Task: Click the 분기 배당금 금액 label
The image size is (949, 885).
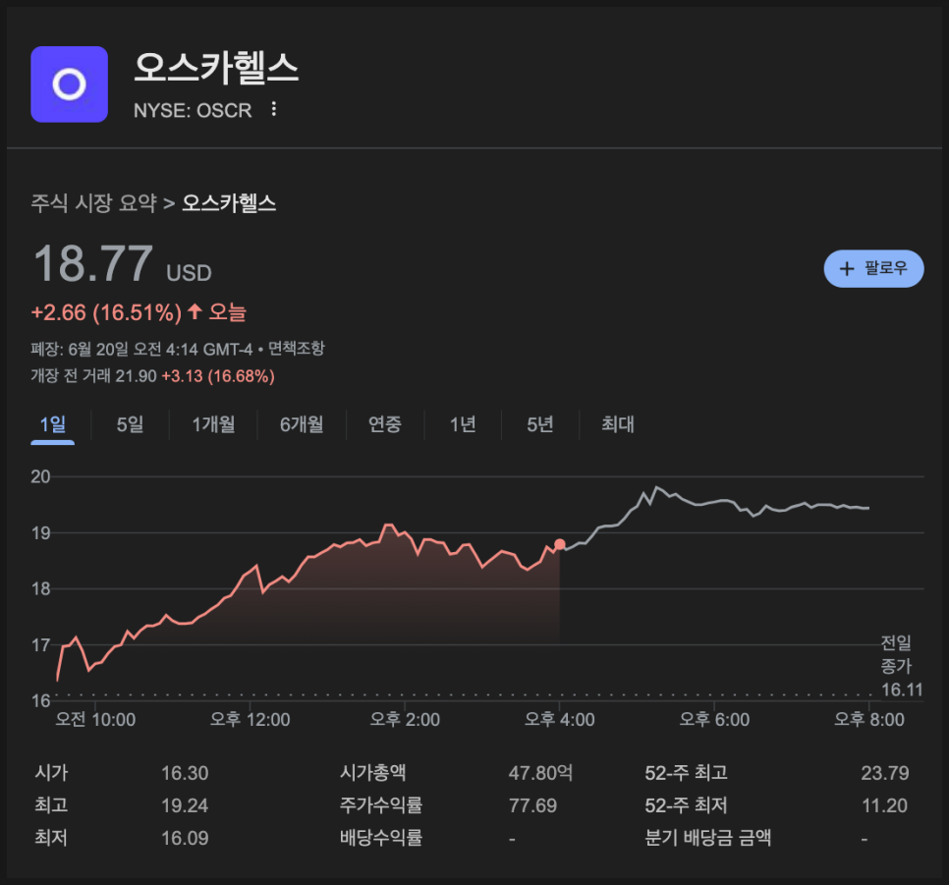Action: (708, 838)
